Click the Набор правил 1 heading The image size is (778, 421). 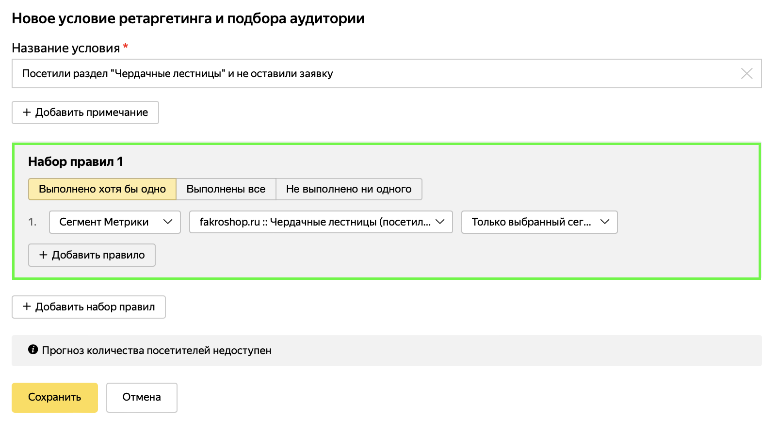[76, 162]
